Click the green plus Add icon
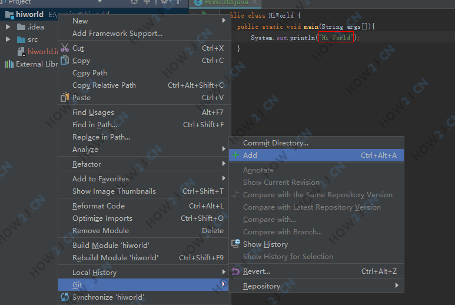The image size is (455, 305). click(235, 155)
